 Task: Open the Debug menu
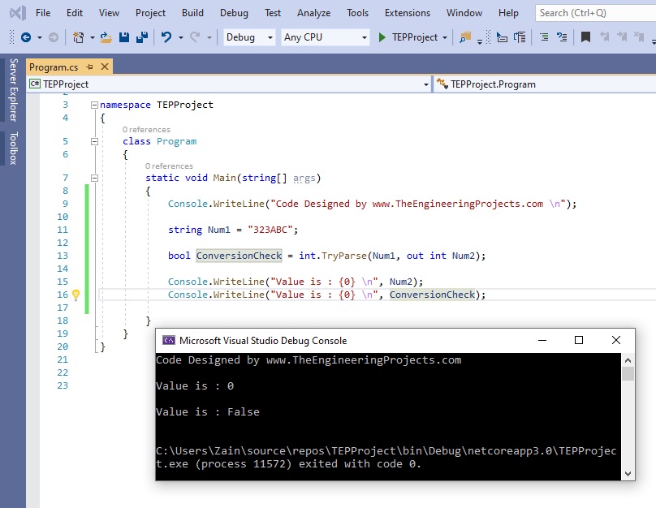(x=234, y=12)
